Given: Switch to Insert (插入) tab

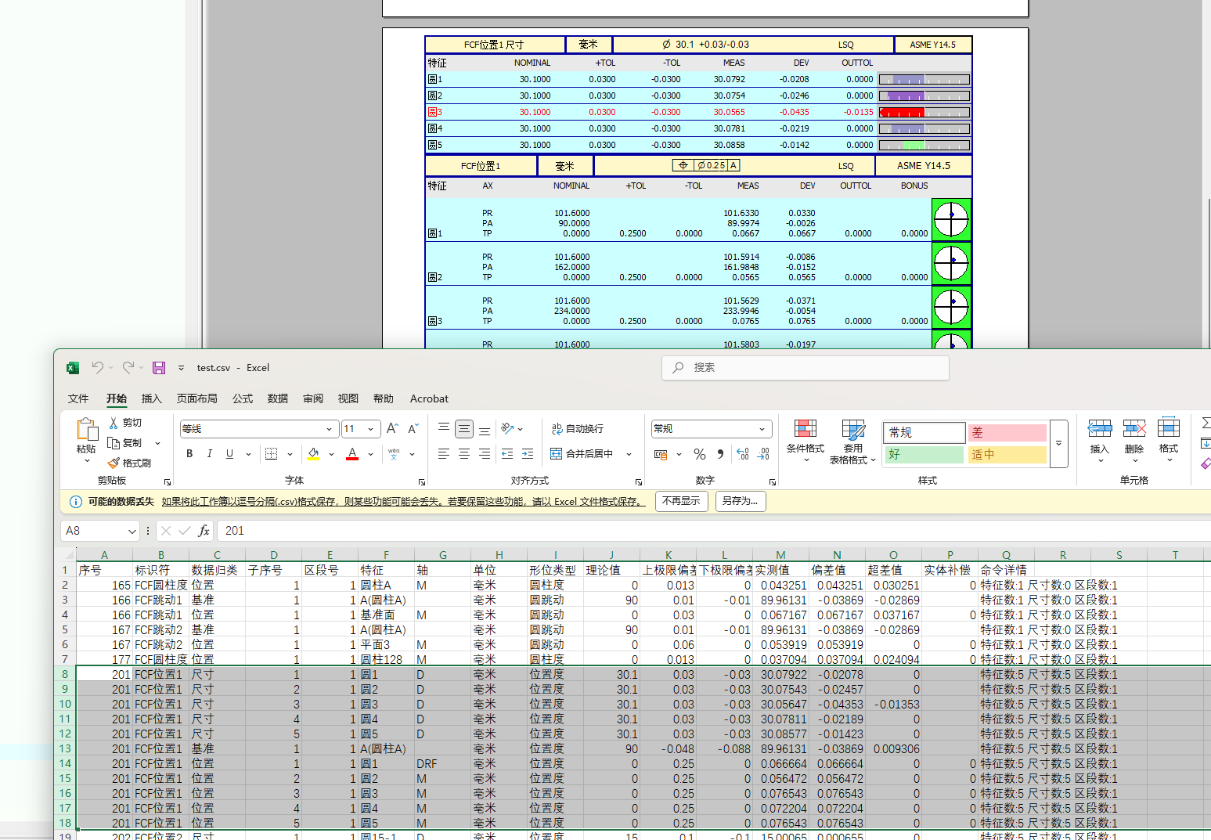Looking at the screenshot, I should click(151, 398).
